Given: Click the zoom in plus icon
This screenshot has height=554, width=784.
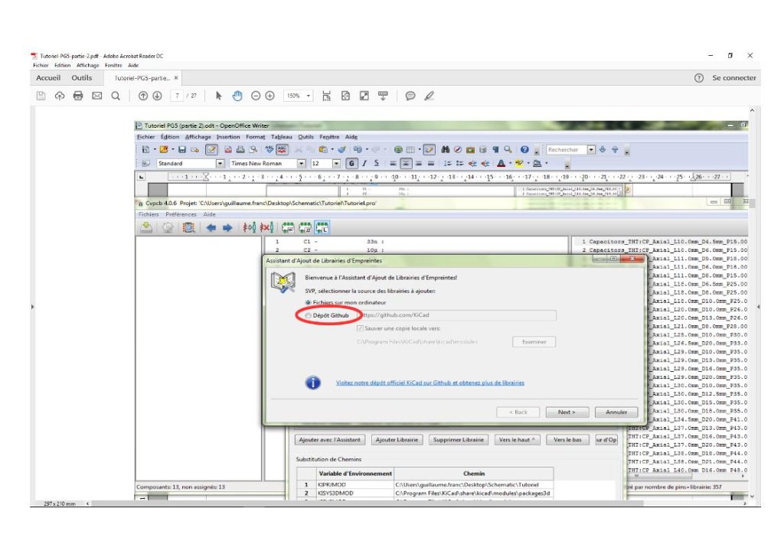Looking at the screenshot, I should [x=269, y=96].
